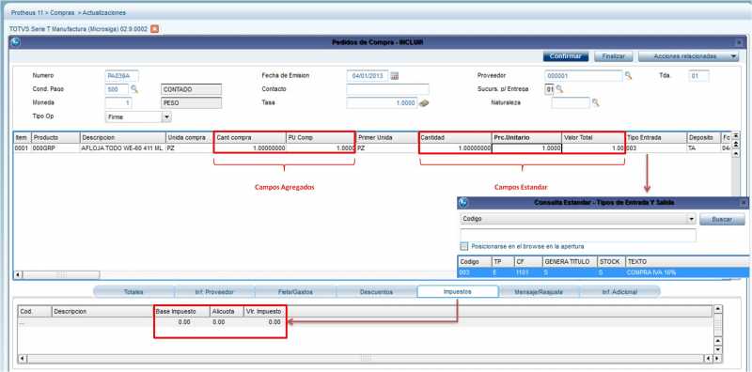Screen dimensions: 752x372
Task: Click the Primer Unida column header
Action: (x=387, y=137)
